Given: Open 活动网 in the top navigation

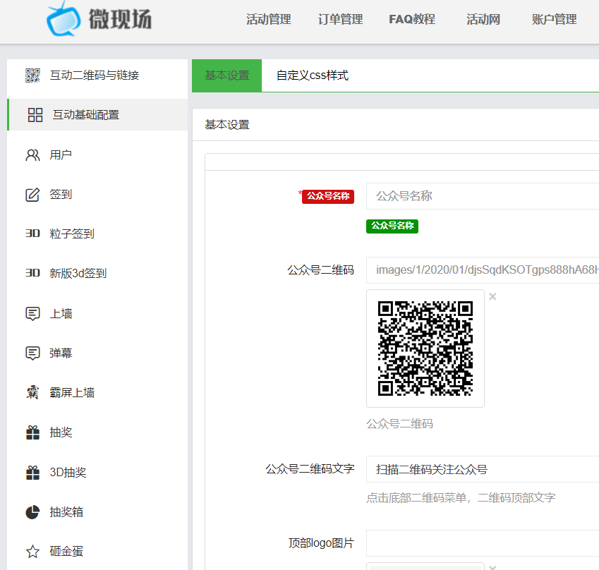Looking at the screenshot, I should [x=483, y=19].
